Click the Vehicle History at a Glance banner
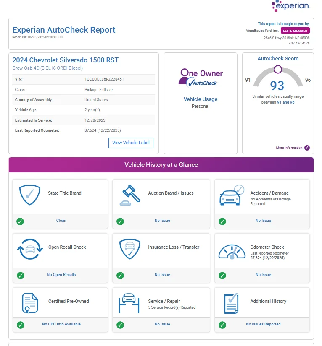Image resolution: width=322 pixels, height=346 pixels. 161,165
